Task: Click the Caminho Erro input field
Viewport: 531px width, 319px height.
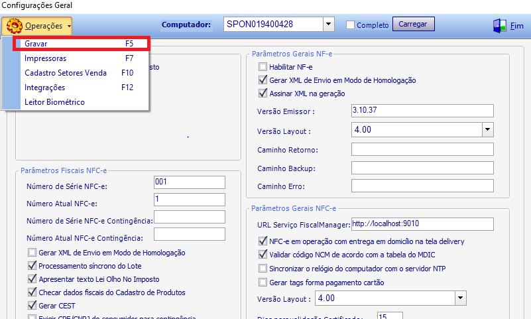Action: pyautogui.click(x=422, y=186)
